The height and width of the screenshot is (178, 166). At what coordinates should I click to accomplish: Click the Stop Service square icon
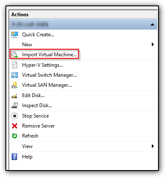point(15,116)
